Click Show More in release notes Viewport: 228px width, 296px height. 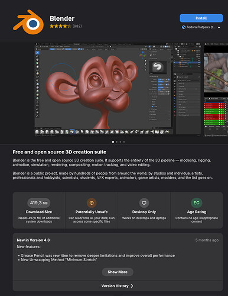(118, 272)
